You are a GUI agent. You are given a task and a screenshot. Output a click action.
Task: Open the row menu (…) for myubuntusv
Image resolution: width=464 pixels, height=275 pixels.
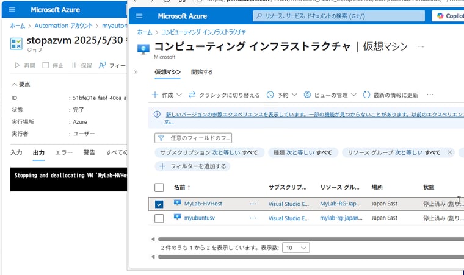[253, 218]
